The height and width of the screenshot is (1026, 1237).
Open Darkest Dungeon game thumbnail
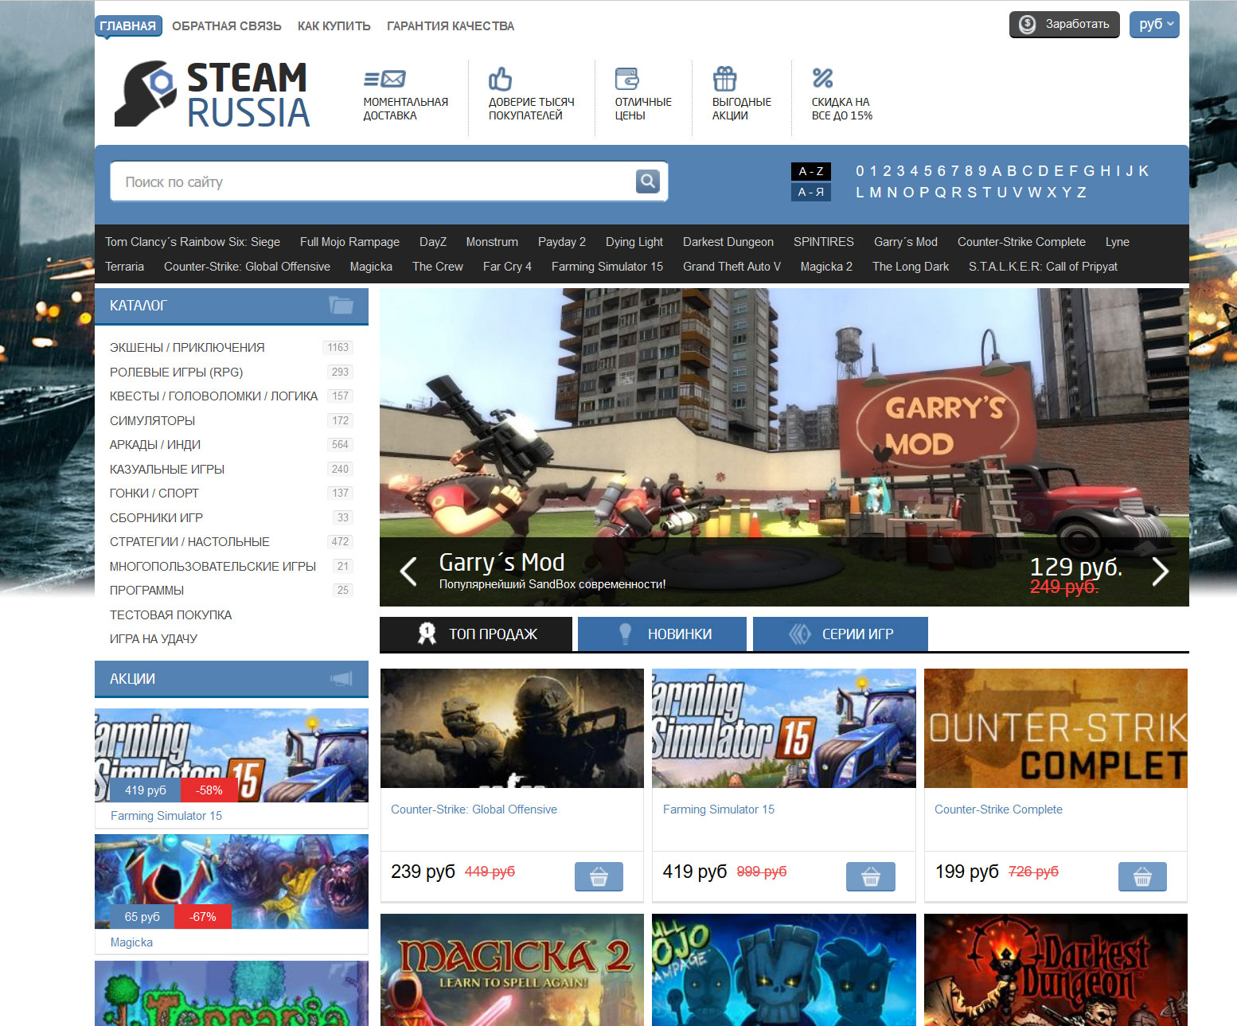(x=1056, y=969)
